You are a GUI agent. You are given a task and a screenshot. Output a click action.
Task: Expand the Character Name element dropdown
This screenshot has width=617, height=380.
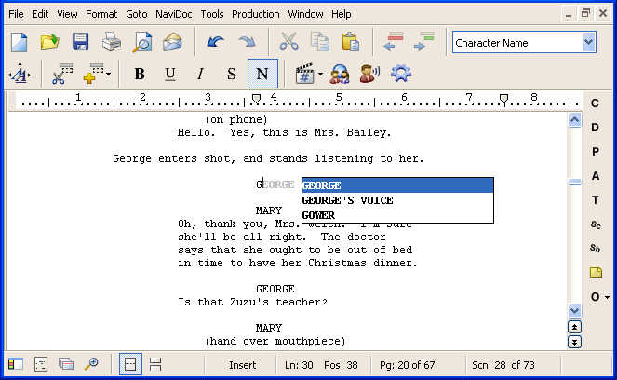tap(588, 42)
